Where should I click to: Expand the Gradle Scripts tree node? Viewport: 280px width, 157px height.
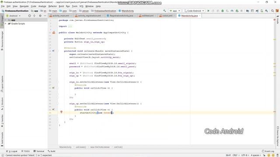coord(6,24)
